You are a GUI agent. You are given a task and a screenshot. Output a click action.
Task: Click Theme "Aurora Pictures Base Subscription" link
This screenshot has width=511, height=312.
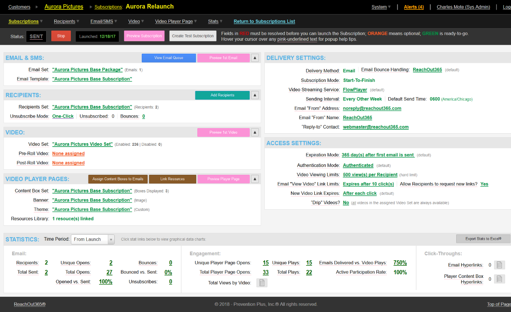pyautogui.click(x=92, y=210)
